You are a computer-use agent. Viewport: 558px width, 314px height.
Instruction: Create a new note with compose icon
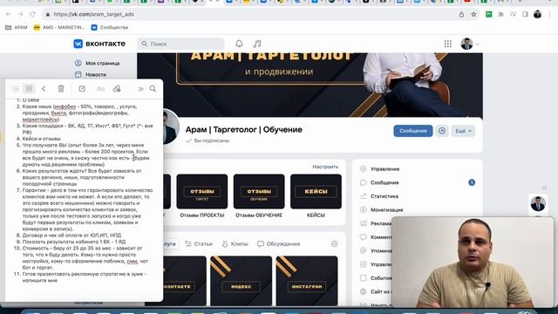pos(82,89)
